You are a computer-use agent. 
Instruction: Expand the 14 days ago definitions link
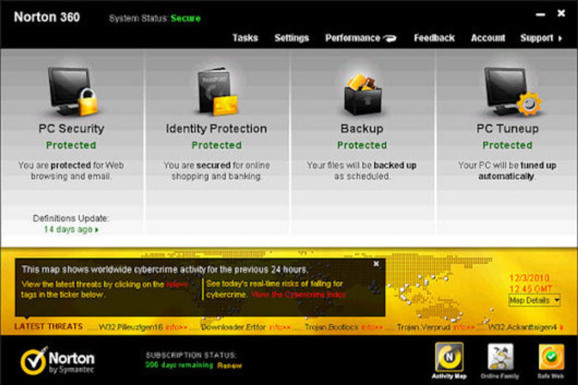click(71, 229)
